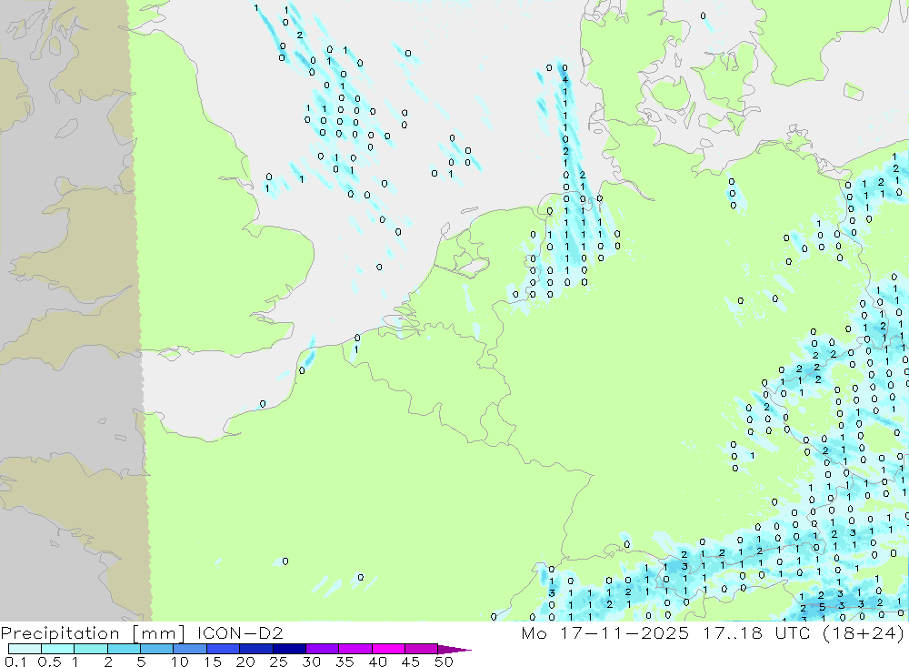
Task: Click the '0.5' legend value
Action: (49, 662)
